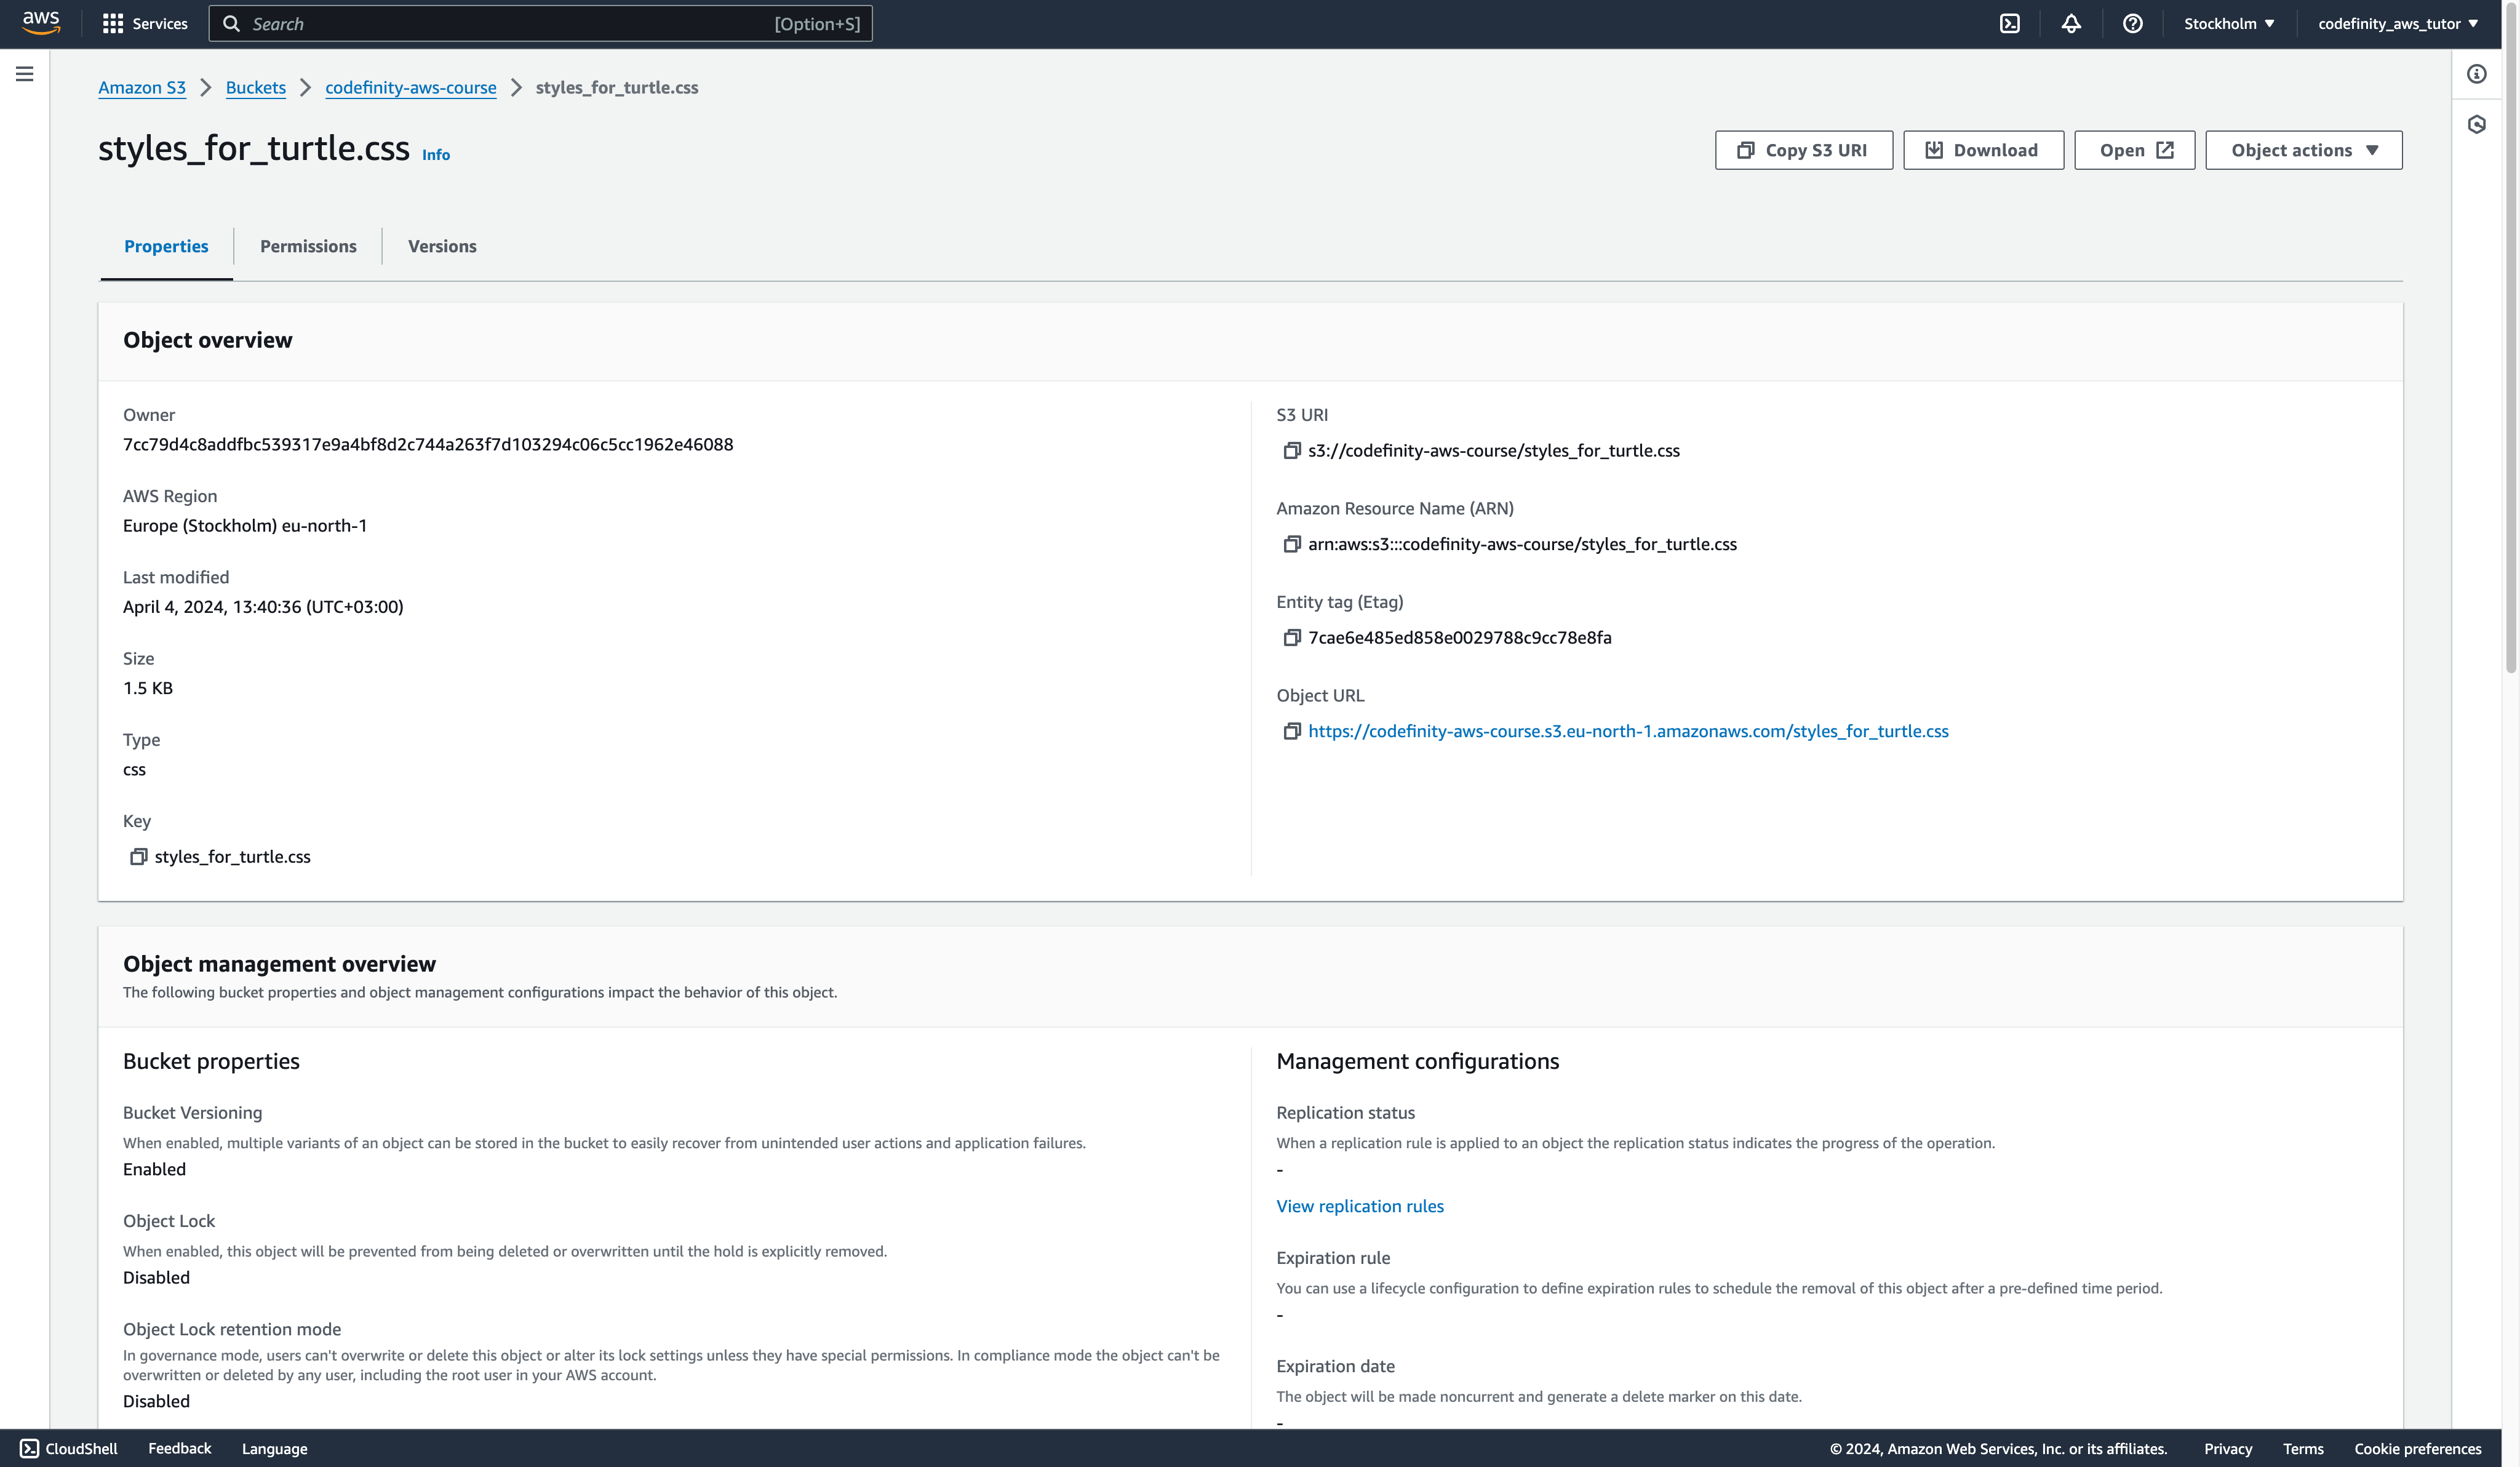Expand the Object actions dropdown
The width and height of the screenshot is (2520, 1467).
point(2303,150)
